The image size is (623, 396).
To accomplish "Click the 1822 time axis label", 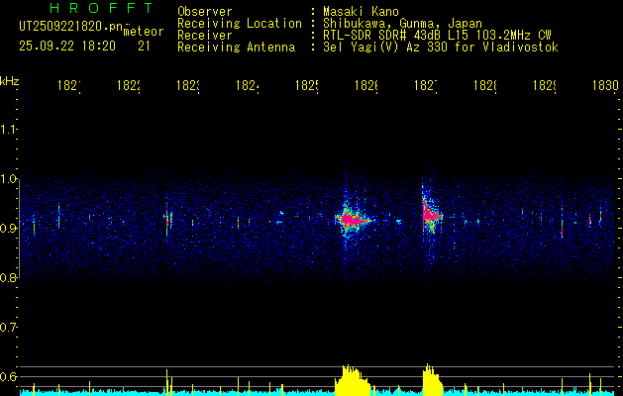I will [129, 85].
